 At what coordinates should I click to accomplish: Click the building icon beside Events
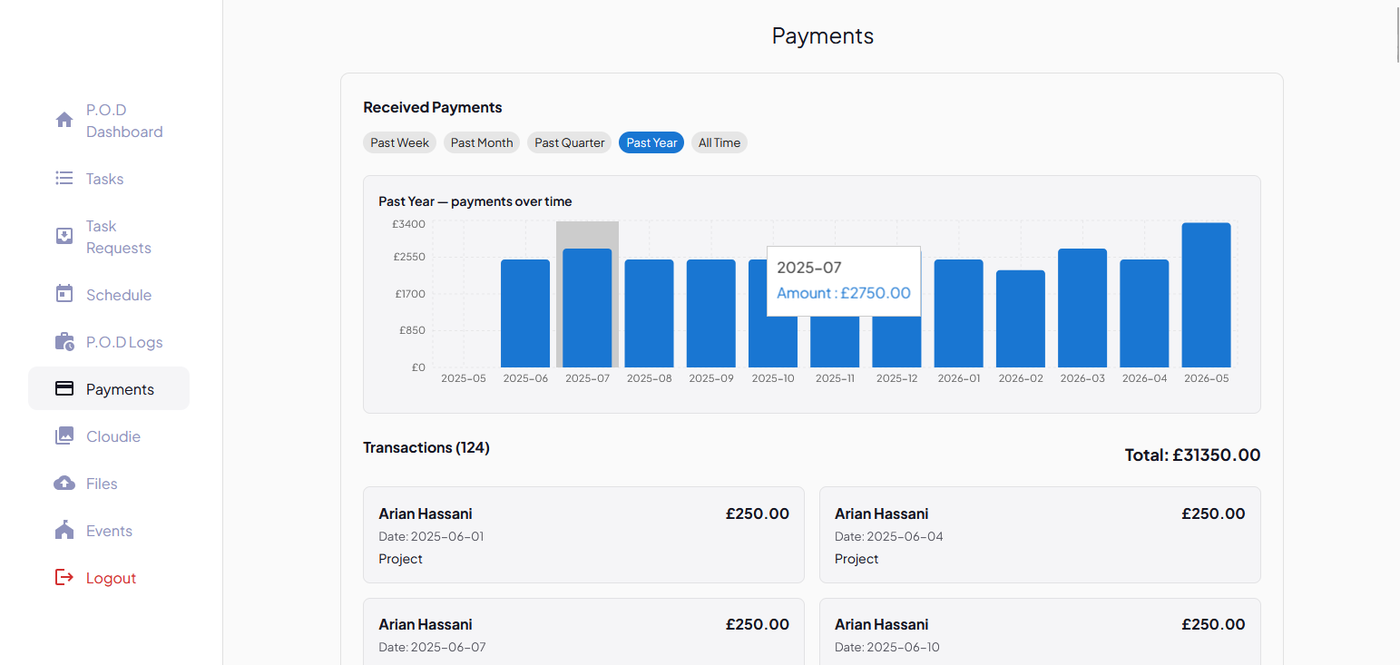coord(64,530)
